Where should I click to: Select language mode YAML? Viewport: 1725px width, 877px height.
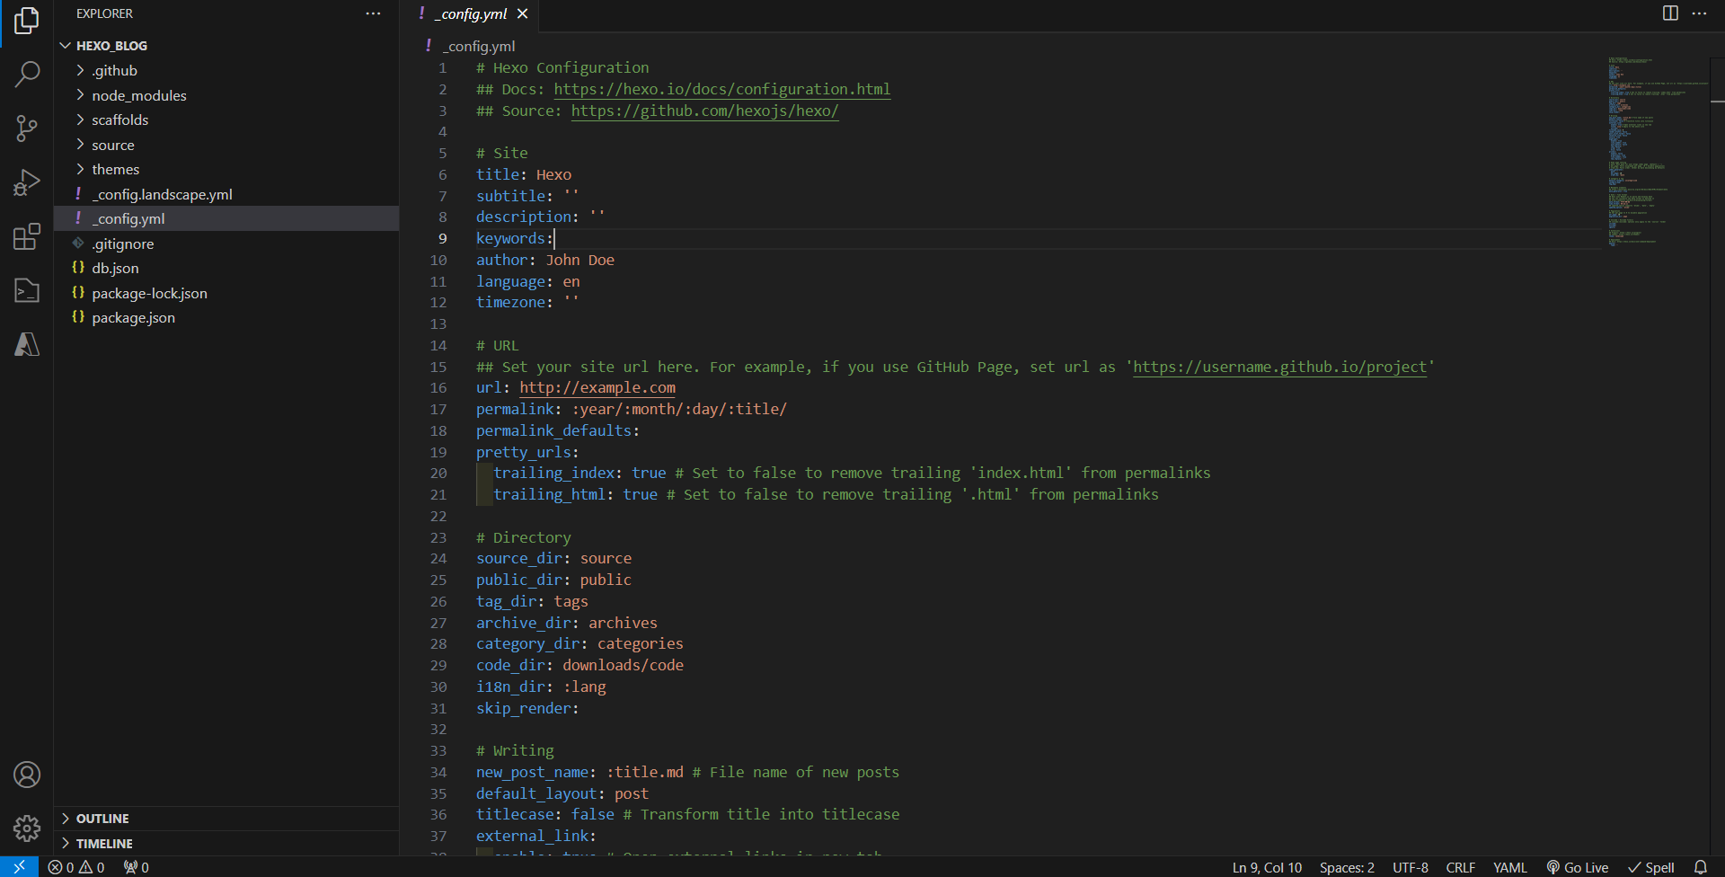coord(1509,867)
